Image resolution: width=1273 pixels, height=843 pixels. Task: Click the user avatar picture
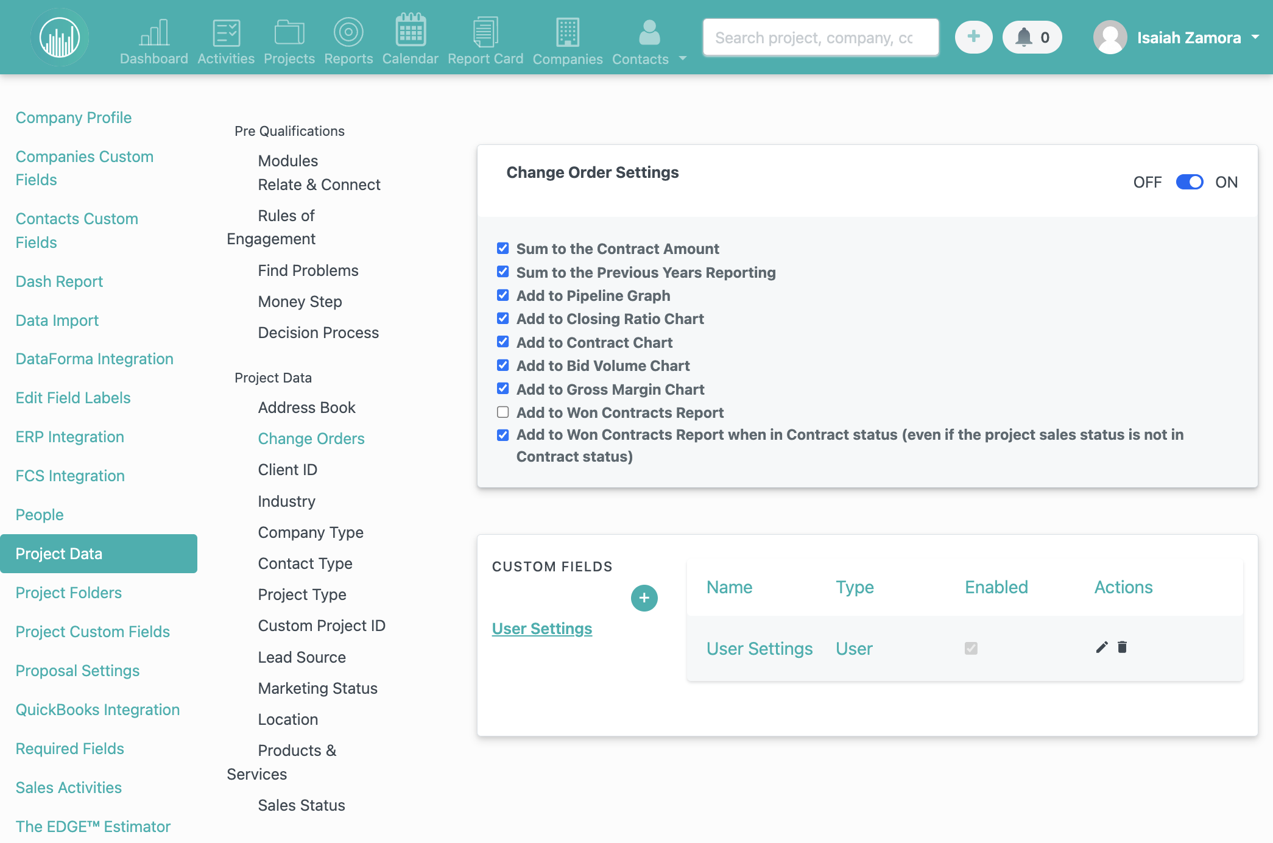(x=1110, y=37)
